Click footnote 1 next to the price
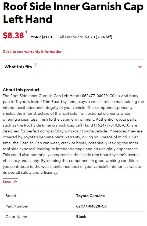Image resolution: width=147 pixels, height=226 pixels. (26, 32)
